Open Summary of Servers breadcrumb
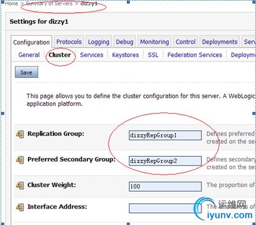256x225 pixels. pos(49,4)
